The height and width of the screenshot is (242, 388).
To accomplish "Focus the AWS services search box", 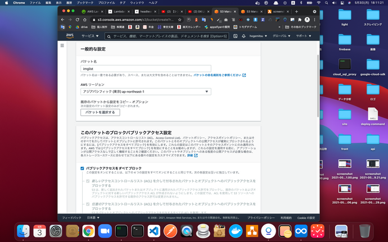I will [167, 36].
